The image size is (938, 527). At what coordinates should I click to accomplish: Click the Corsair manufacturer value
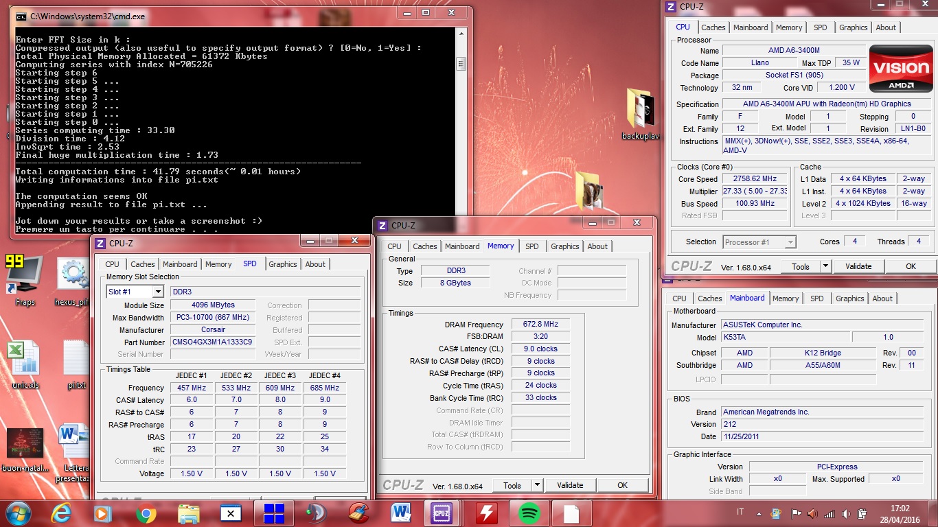pos(212,329)
